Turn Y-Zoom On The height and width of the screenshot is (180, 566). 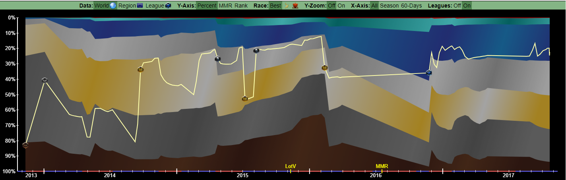341,6
